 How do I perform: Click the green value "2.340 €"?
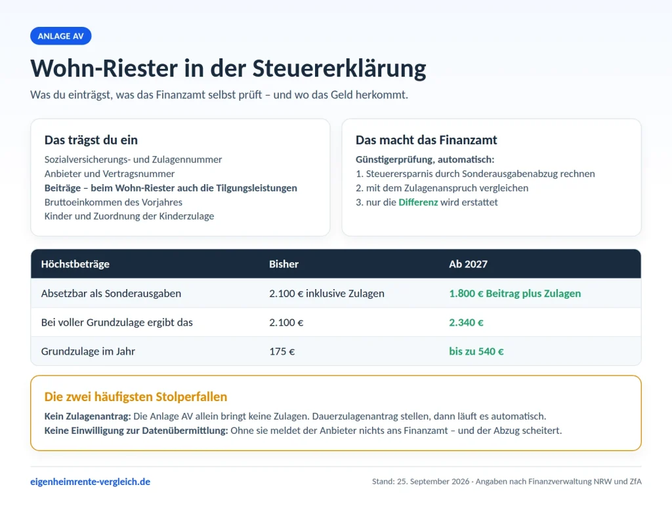point(466,322)
